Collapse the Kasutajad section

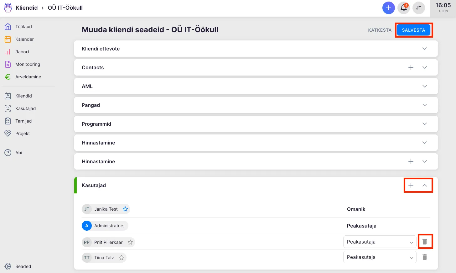coord(425,185)
